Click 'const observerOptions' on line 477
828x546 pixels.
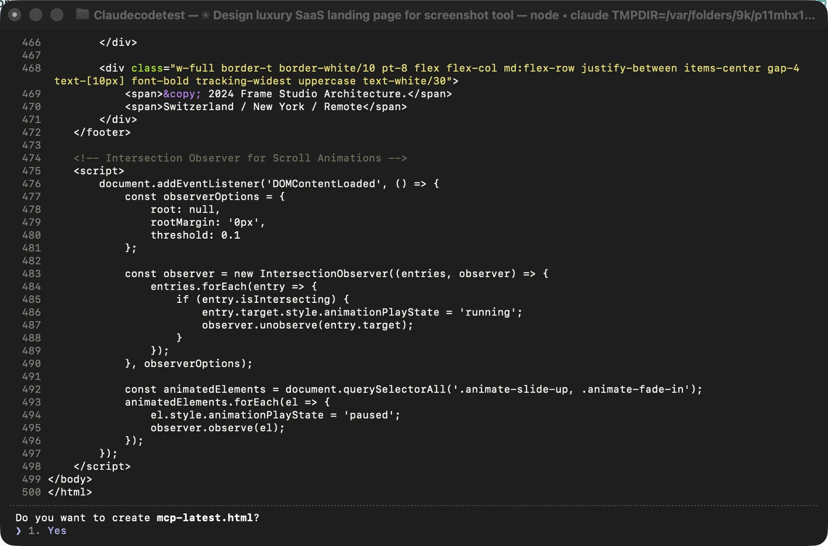(192, 196)
